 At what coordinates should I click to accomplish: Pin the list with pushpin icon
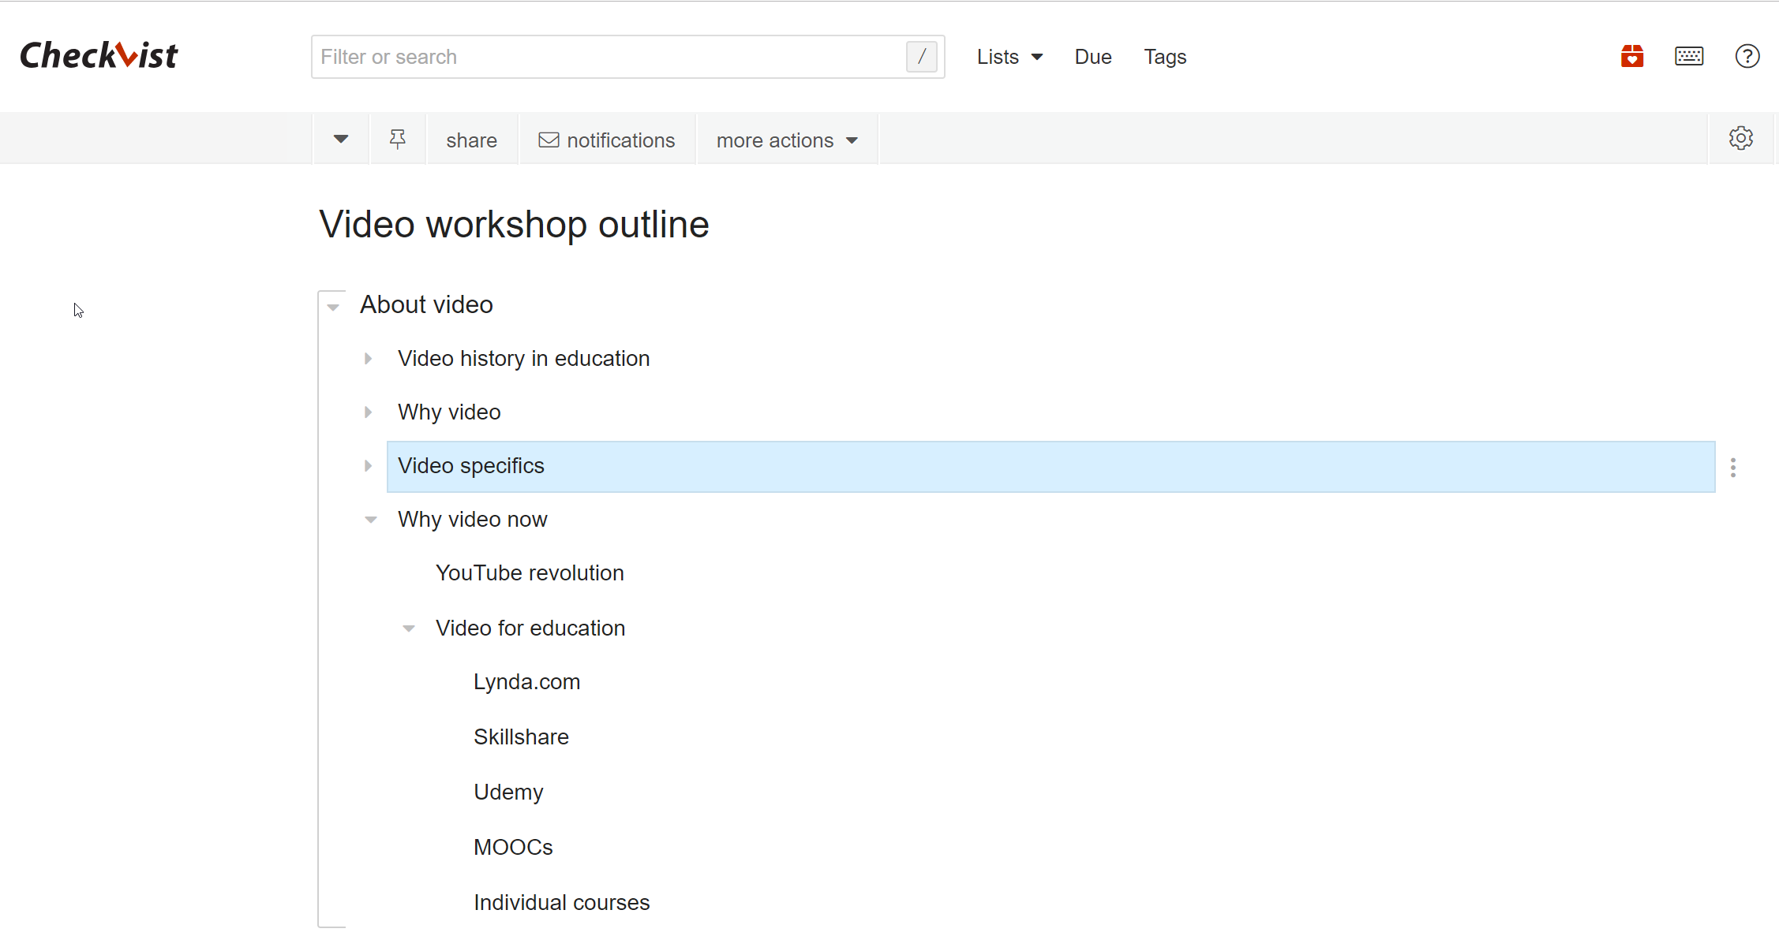click(398, 140)
